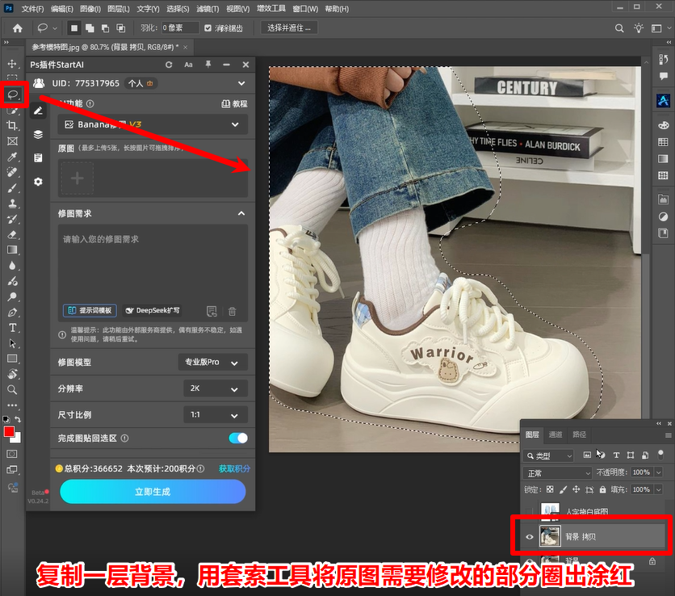Open the 窗口(W) menu
Screen dimensions: 675x596
305,9
